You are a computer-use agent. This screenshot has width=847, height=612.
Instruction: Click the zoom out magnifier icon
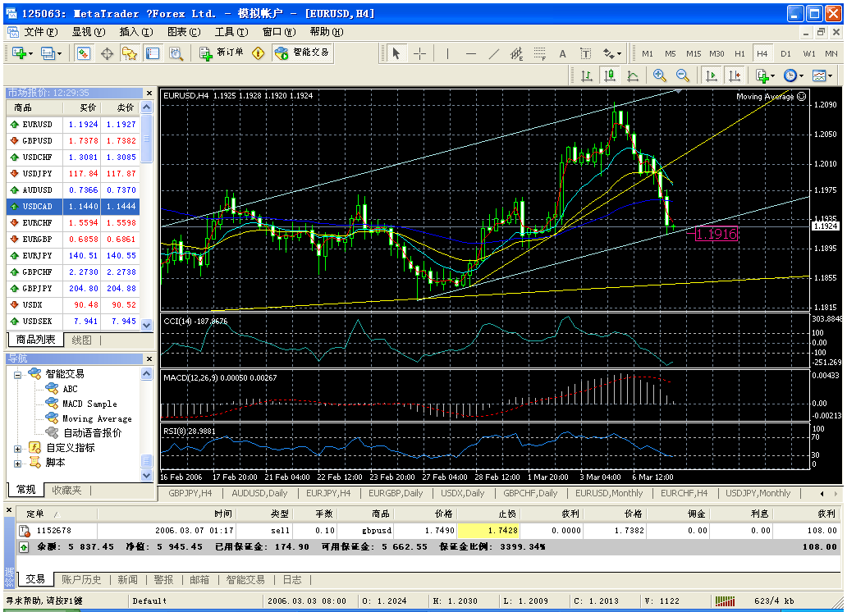(682, 75)
